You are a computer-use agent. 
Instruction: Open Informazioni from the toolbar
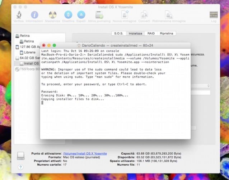(x=34, y=15)
